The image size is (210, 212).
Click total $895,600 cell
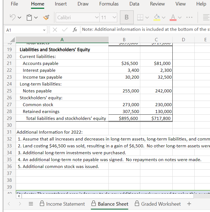tap(124, 118)
